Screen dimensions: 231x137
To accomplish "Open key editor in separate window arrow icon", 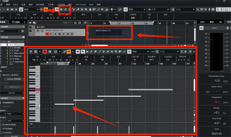I will click(190, 52).
